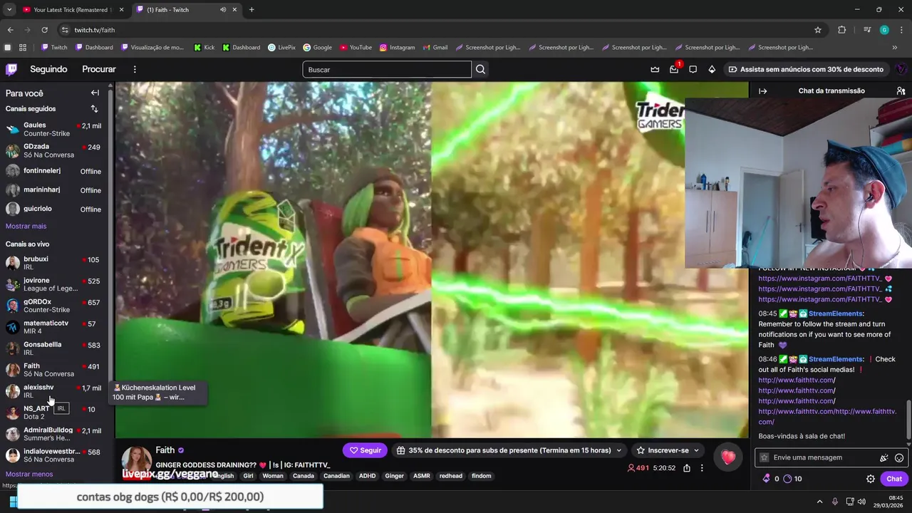Click the StreamElements username at 08:45
Viewport: 912px width, 513px height.
point(836,313)
